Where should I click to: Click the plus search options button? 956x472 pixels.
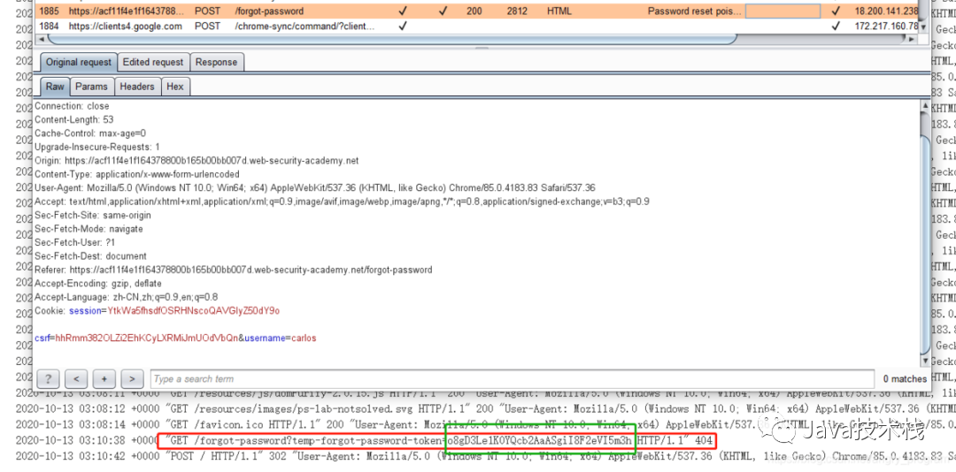tap(104, 379)
